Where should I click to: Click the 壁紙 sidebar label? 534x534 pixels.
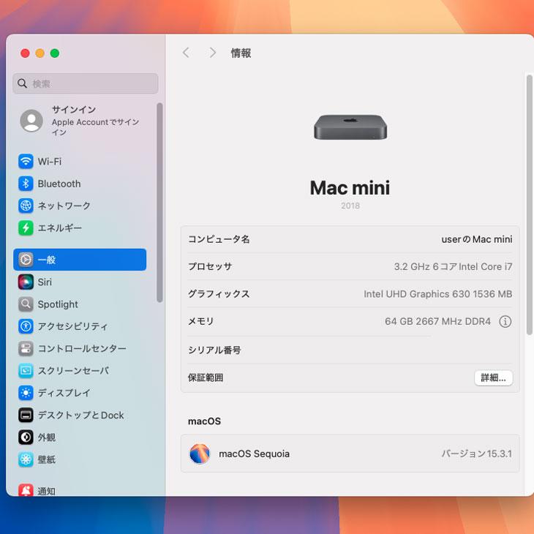pos(47,459)
